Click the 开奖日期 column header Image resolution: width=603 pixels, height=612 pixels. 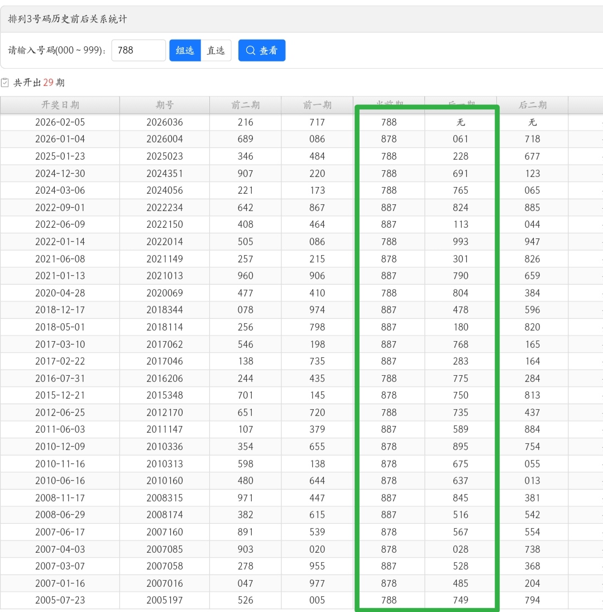click(x=60, y=105)
